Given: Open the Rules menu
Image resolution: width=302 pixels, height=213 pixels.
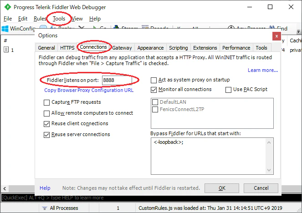Looking at the screenshot, I should click(40, 19).
